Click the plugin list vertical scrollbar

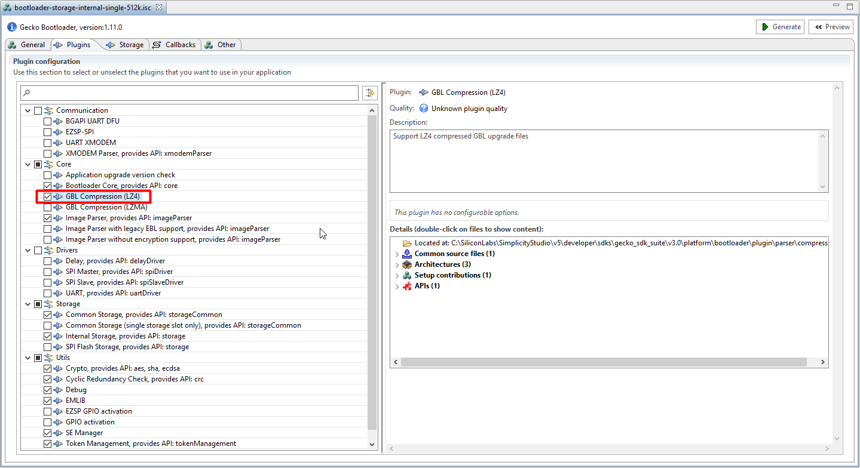coord(372,272)
